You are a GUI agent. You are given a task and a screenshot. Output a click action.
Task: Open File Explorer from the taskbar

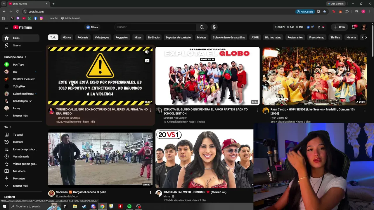[75, 206]
